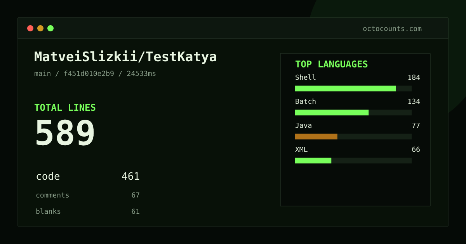Viewport: 466px width, 244px height.
Task: Click the code row label
Action: 48,177
